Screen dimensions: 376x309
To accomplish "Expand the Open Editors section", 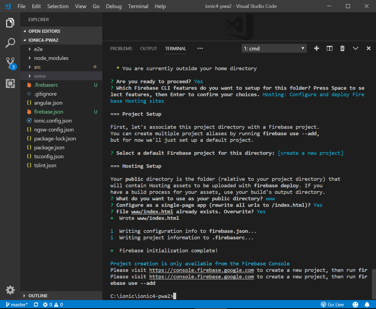I will pos(61,31).
